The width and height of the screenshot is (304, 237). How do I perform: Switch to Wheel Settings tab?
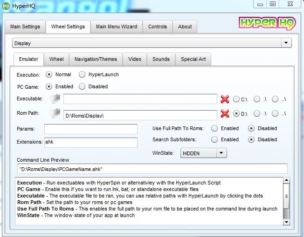coord(68,26)
